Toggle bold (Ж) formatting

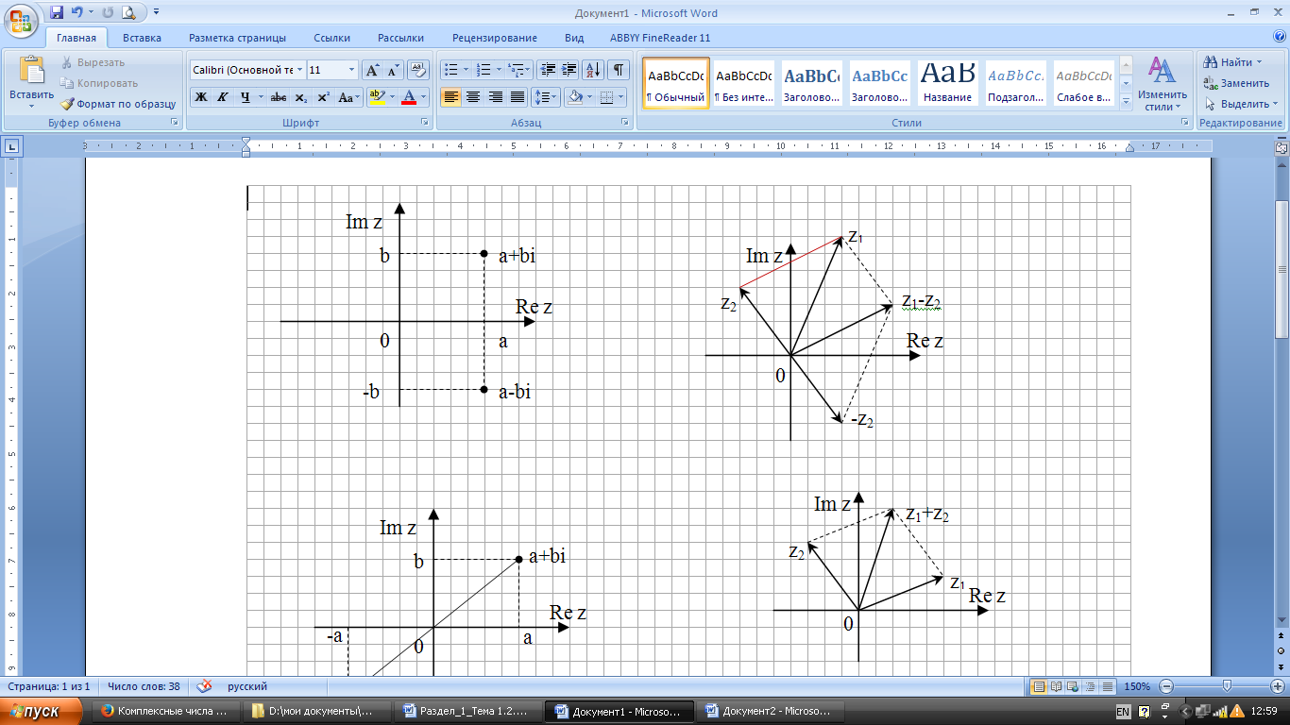click(x=201, y=96)
